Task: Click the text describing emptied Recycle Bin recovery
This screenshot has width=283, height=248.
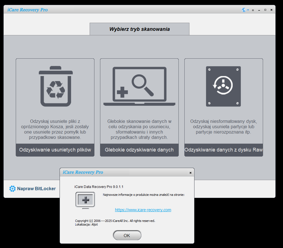Action: pyautogui.click(x=55, y=129)
